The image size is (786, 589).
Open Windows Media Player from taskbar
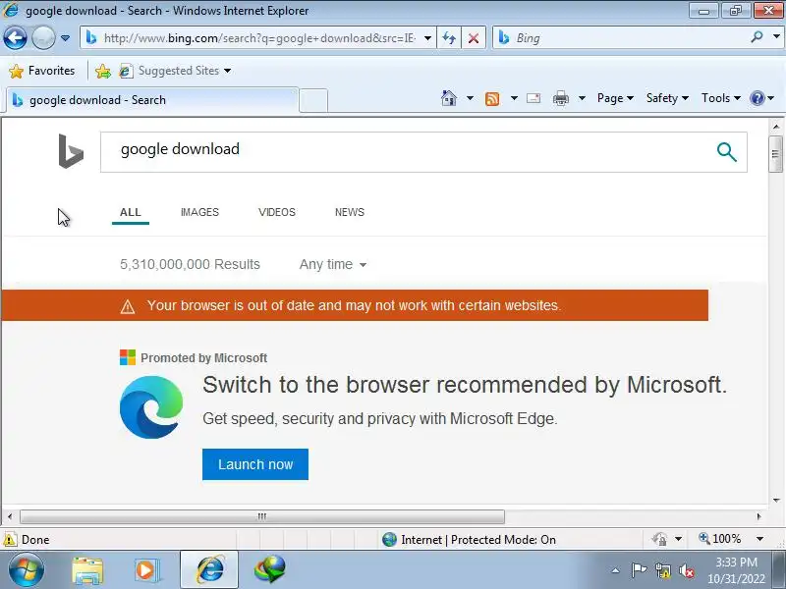(x=146, y=569)
